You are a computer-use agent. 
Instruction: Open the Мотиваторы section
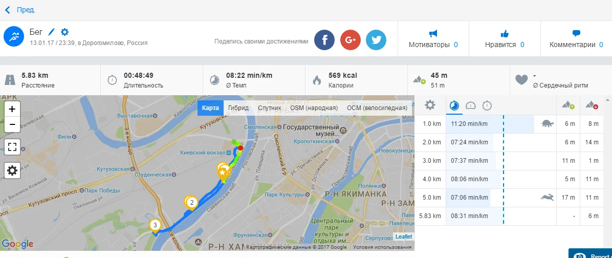433,39
